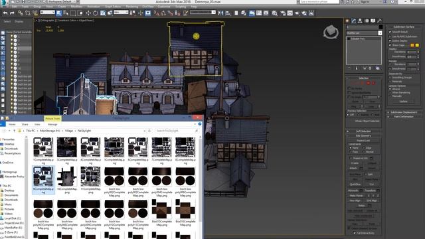This screenshot has width=425, height=239.
Task: Expand the Subdivision Displacement rollout
Action: click(404, 112)
